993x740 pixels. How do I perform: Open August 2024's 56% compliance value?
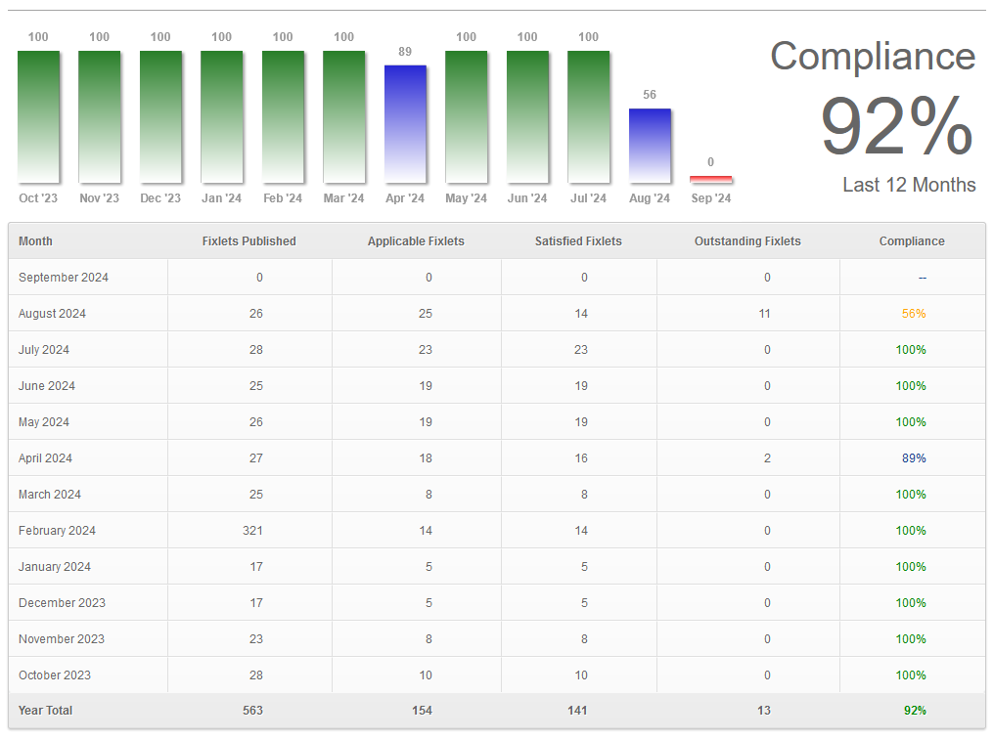point(911,313)
